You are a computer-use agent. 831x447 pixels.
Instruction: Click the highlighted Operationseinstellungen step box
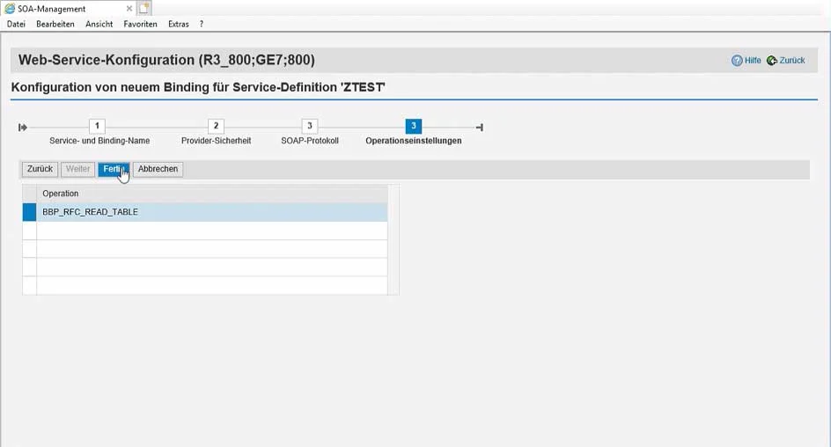(413, 127)
